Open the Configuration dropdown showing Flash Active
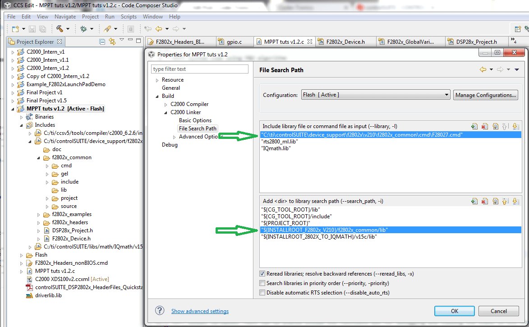The height and width of the screenshot is (327, 529). (446, 95)
